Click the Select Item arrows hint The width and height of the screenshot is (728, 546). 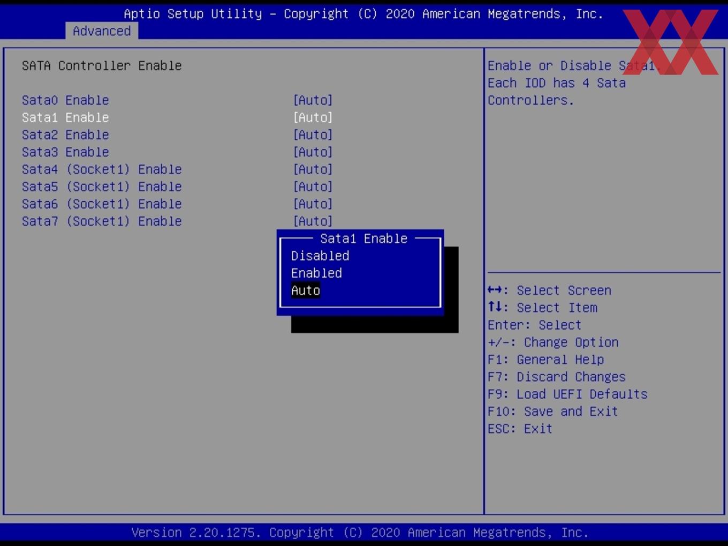point(542,307)
